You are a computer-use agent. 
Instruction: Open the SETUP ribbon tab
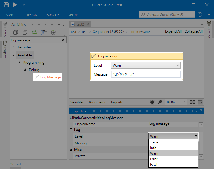[x=73, y=15]
